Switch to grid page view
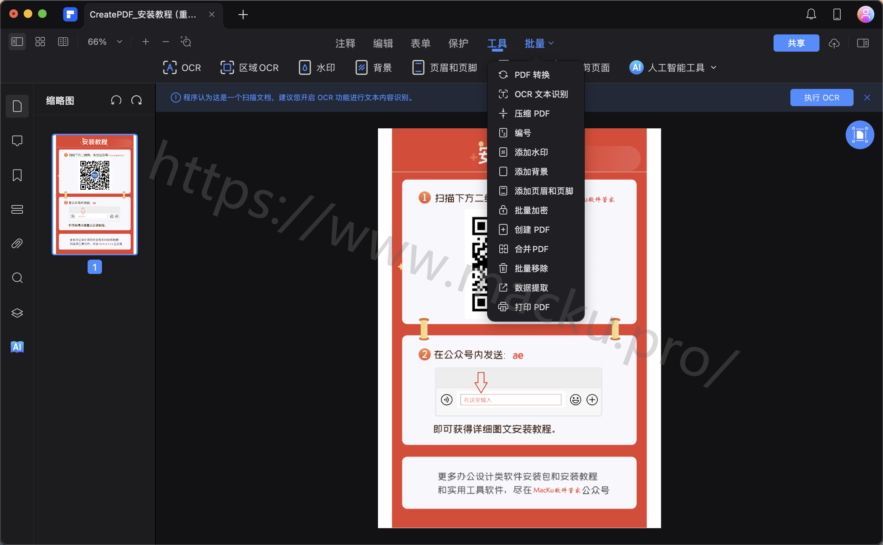883x545 pixels. (x=40, y=42)
